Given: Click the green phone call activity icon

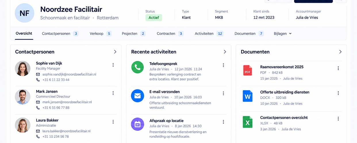Looking at the screenshot, I should pos(137,67).
